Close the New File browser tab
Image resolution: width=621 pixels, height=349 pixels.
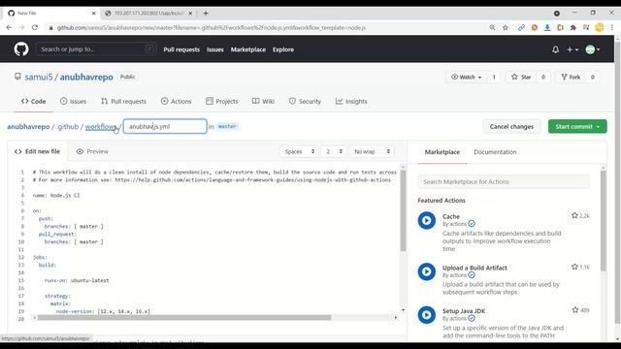tap(93, 13)
